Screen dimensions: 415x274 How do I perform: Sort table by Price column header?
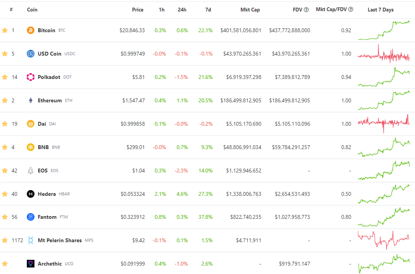137,10
